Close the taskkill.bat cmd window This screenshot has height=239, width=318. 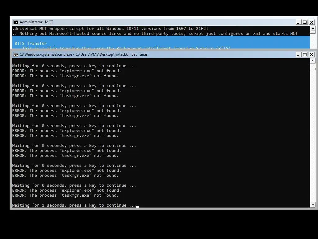[x=312, y=54]
